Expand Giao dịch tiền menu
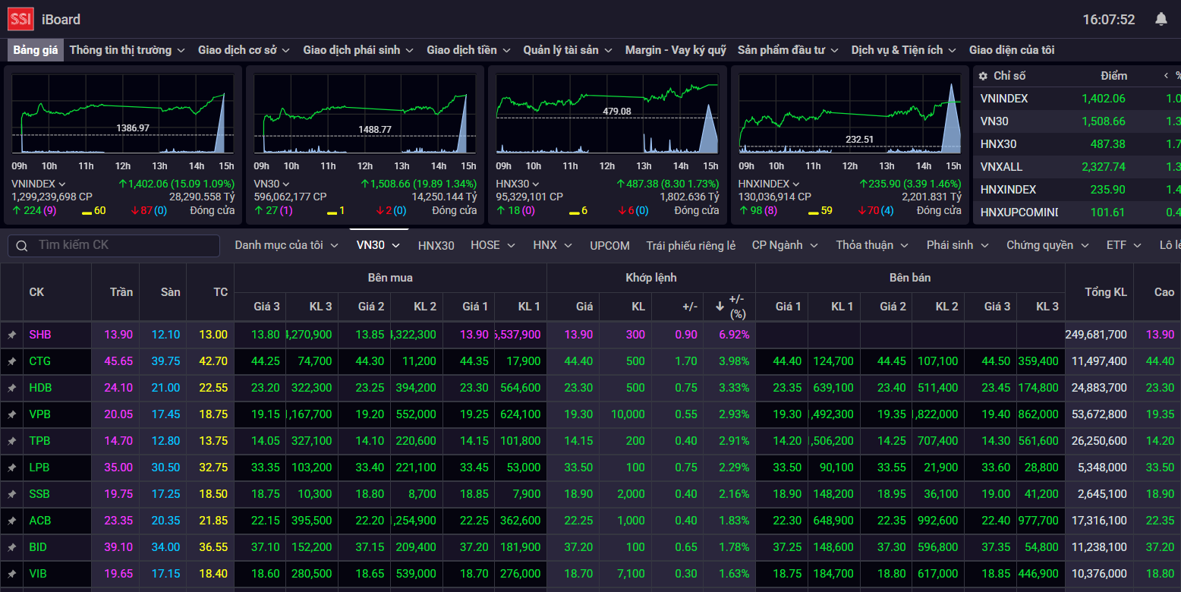The width and height of the screenshot is (1181, 592). point(468,50)
